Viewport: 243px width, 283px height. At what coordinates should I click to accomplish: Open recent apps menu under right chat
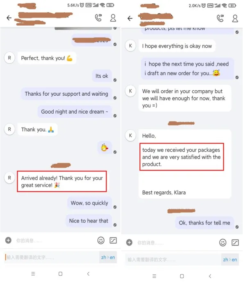point(154,276)
